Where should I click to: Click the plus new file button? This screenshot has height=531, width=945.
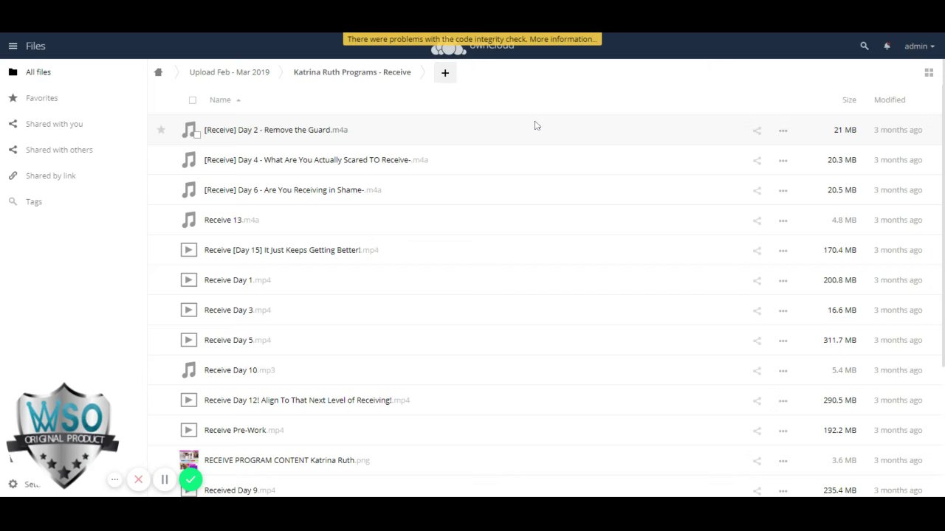point(445,72)
